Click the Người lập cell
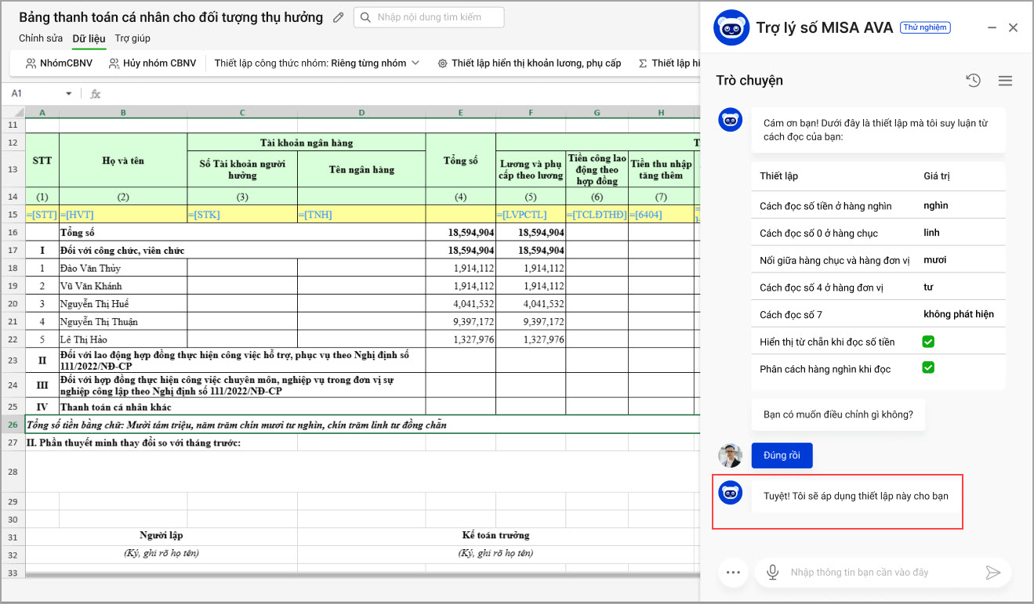The height and width of the screenshot is (604, 1034). [161, 536]
